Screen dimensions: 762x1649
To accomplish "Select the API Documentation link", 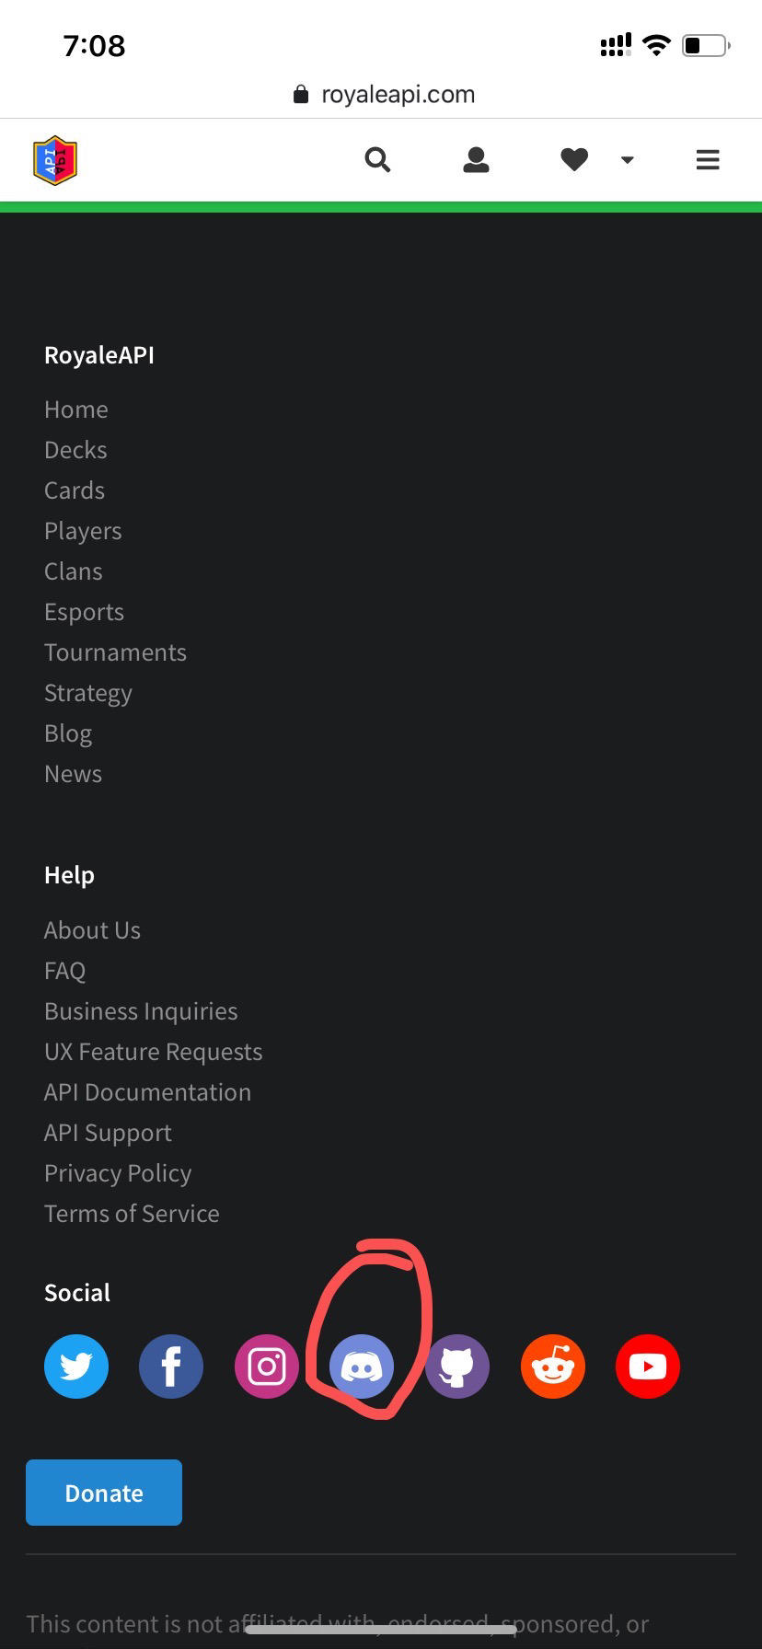I will [147, 1092].
